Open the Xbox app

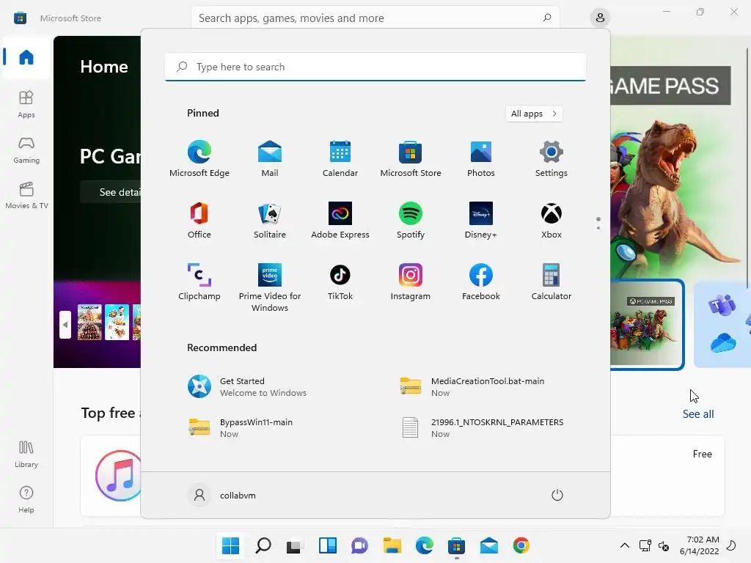point(552,220)
